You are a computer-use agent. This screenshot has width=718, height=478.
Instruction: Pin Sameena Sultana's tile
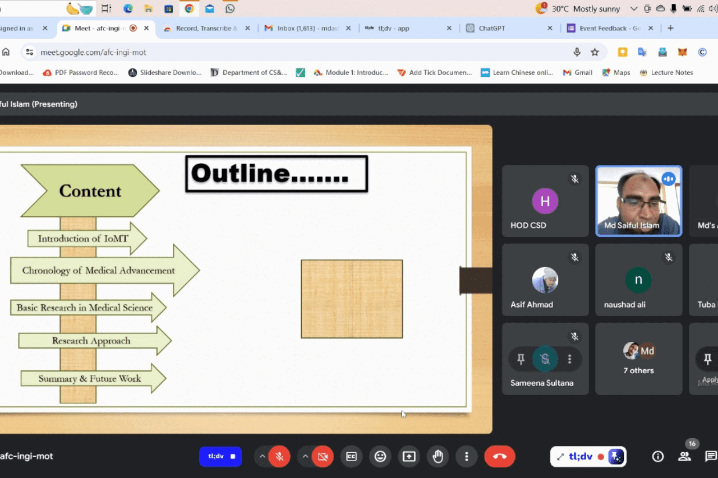[521, 359]
